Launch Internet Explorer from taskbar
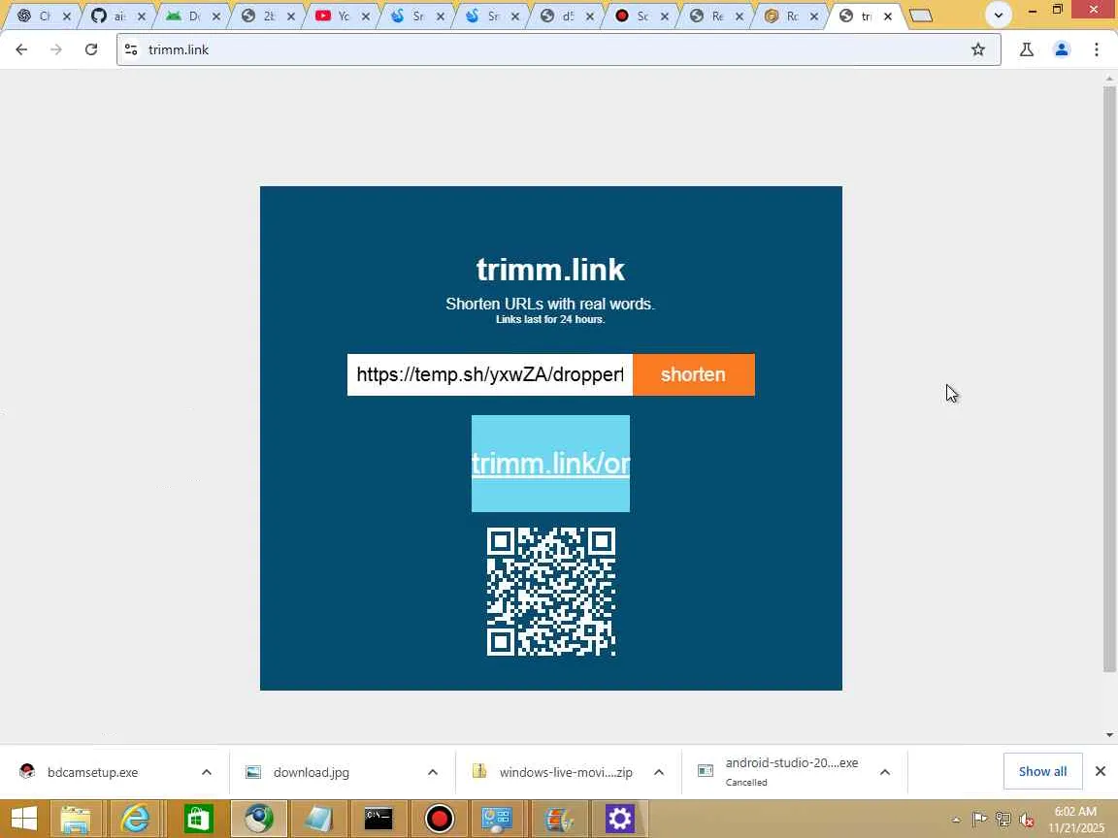 (x=135, y=820)
